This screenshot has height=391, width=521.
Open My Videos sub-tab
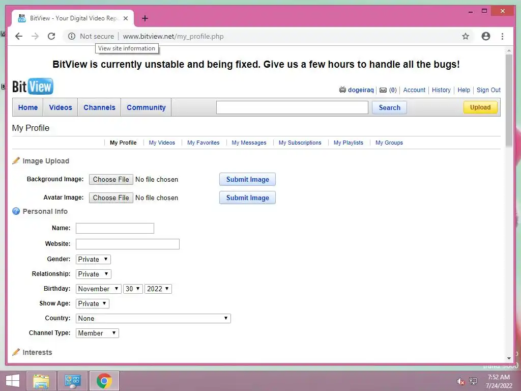(x=162, y=143)
